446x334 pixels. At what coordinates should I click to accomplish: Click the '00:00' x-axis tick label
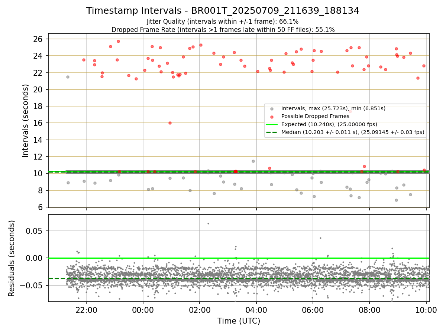click(143, 310)
